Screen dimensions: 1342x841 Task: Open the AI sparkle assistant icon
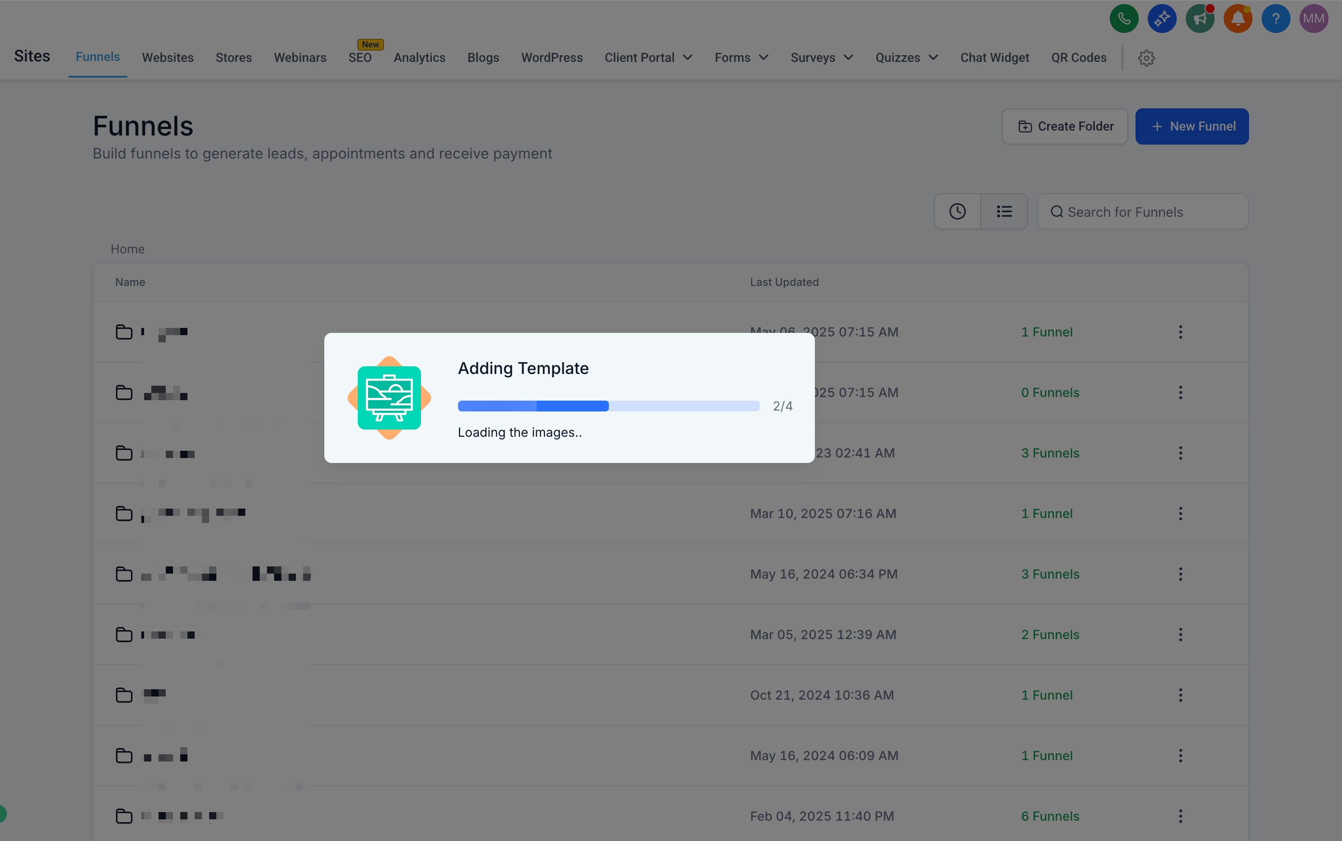coord(1161,19)
